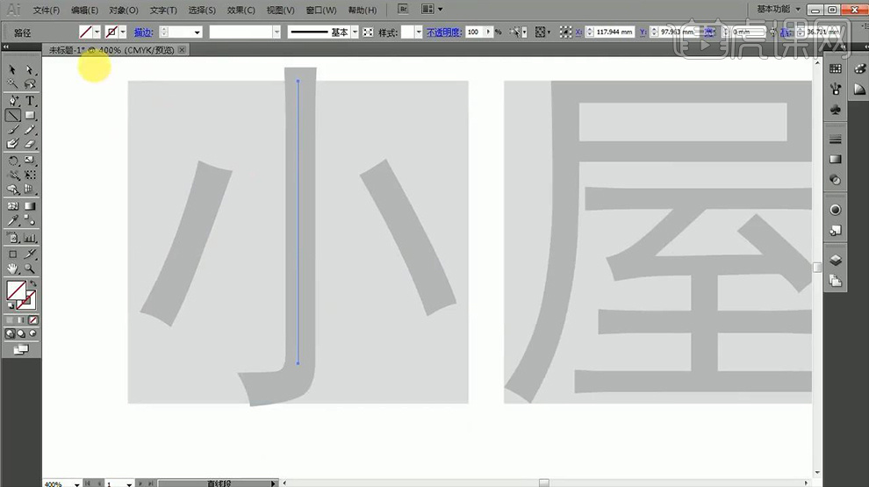Open the Swatches panel icon

click(836, 68)
